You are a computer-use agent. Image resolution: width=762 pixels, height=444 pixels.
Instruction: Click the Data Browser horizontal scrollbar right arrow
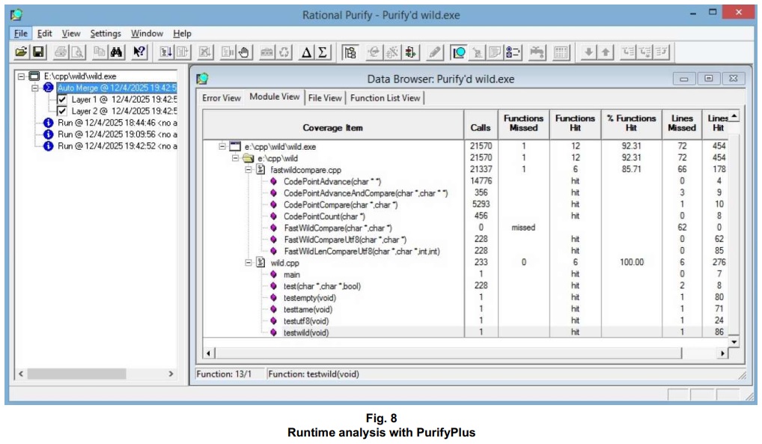coord(722,353)
